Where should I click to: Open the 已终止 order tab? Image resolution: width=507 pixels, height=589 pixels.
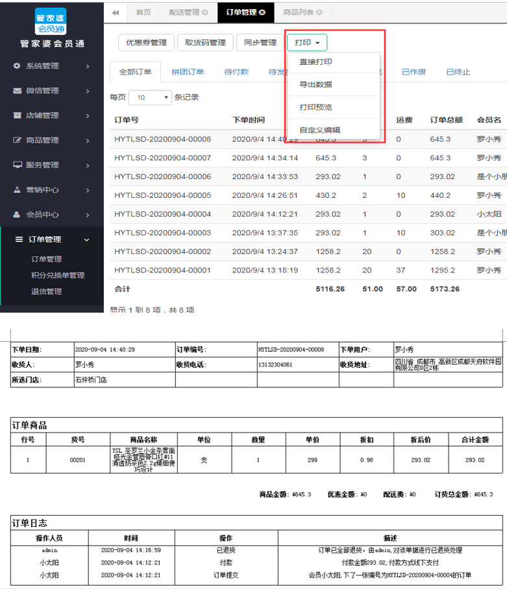click(x=458, y=72)
